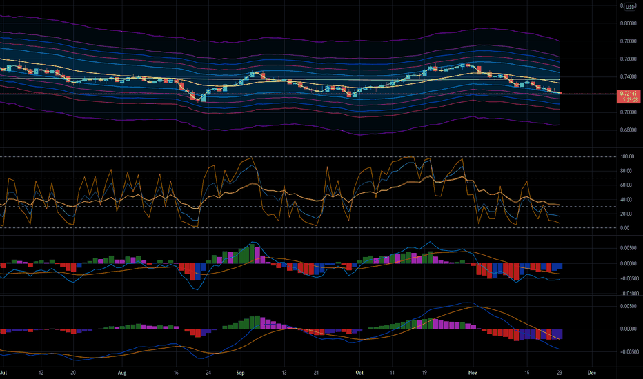Select the 16 date label on time axis
Image resolution: width=643 pixels, height=379 pixels.
coord(176,373)
